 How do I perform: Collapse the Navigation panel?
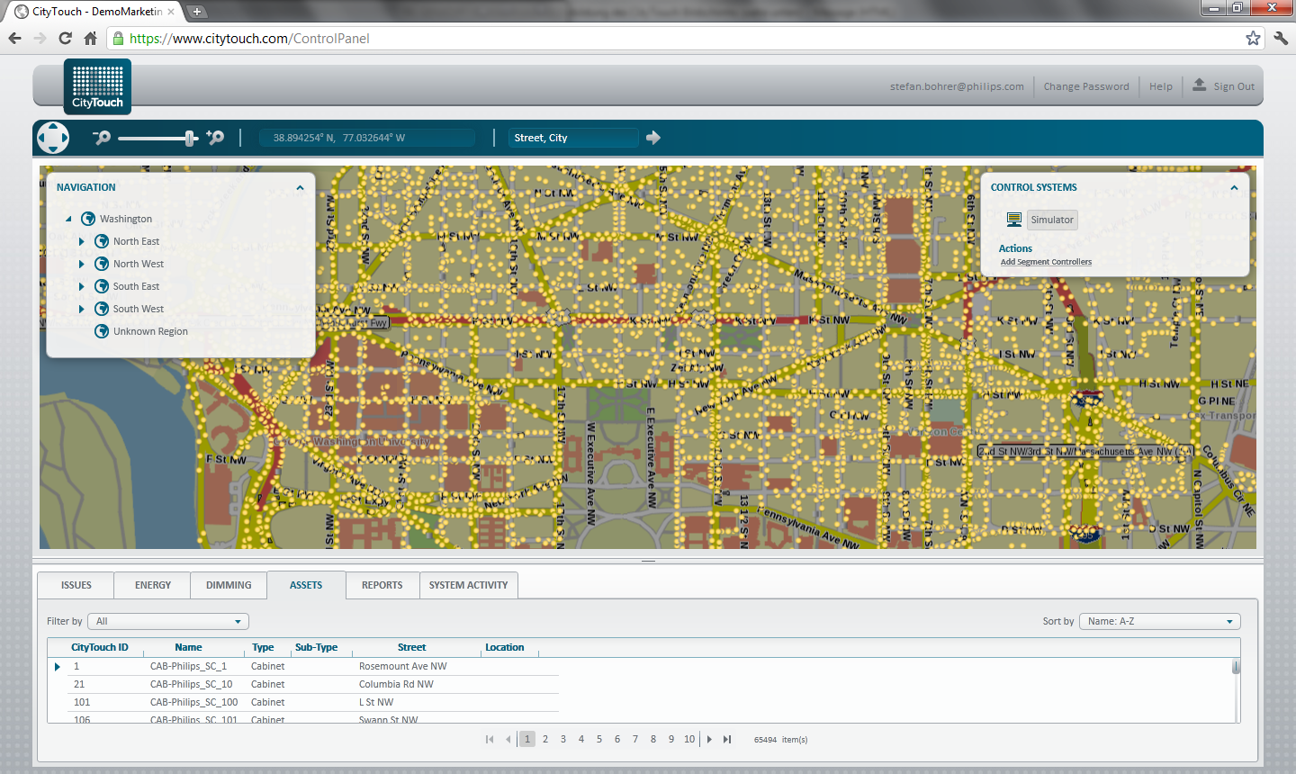300,188
